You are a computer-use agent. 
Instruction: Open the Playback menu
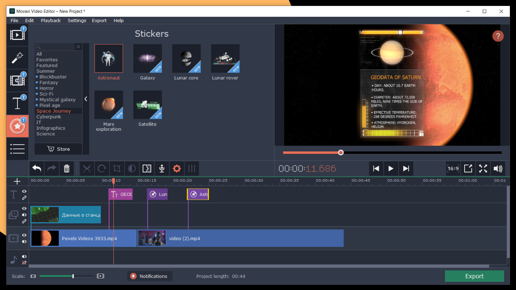tap(51, 20)
